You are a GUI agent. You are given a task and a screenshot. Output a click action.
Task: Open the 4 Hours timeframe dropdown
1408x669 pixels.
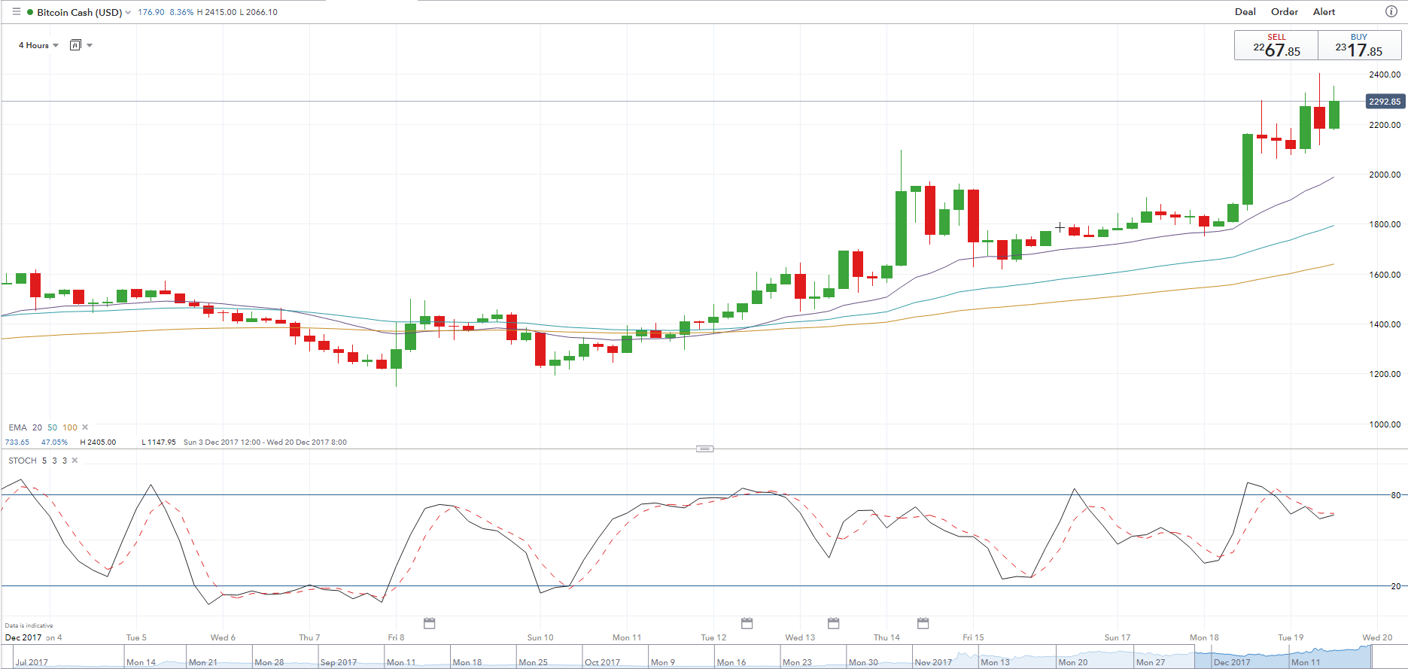[x=38, y=45]
